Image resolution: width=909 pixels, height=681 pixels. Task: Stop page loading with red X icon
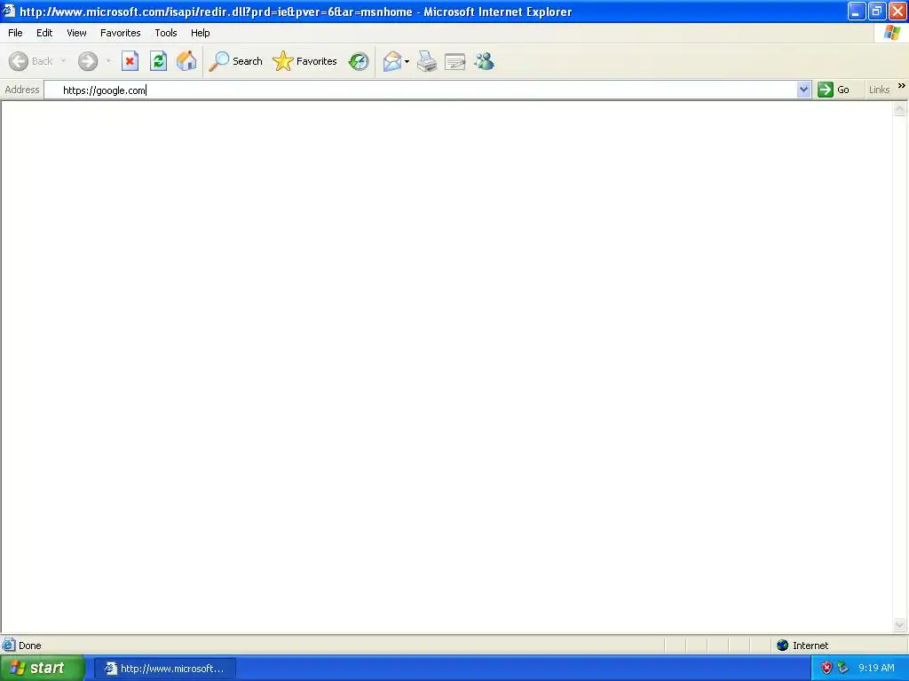click(x=130, y=61)
